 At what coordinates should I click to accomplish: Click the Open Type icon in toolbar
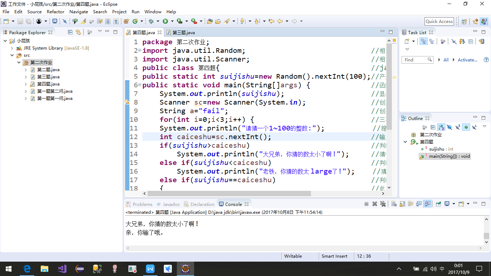pos(210,21)
